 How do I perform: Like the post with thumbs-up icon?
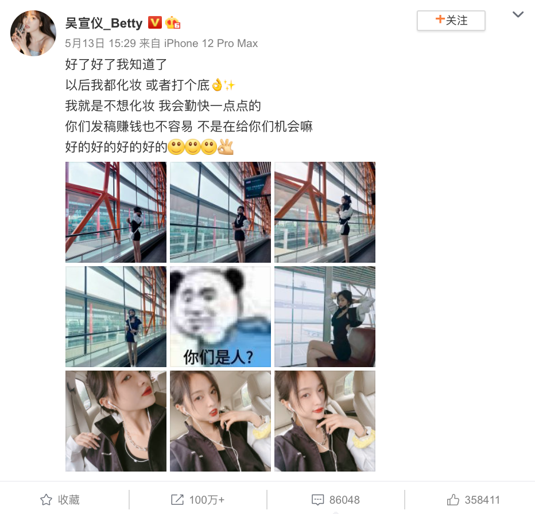coord(453,500)
